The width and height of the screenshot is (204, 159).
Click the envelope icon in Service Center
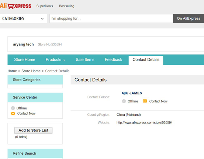(x=13, y=114)
